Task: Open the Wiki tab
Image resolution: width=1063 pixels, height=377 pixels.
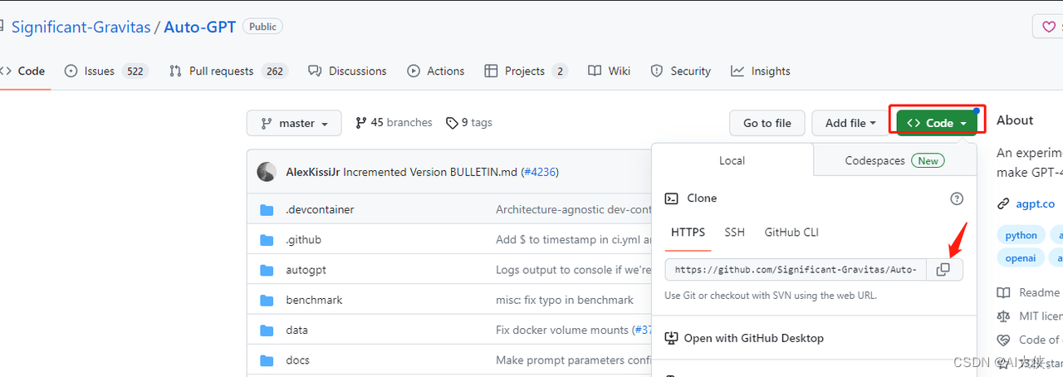Action: 609,71
